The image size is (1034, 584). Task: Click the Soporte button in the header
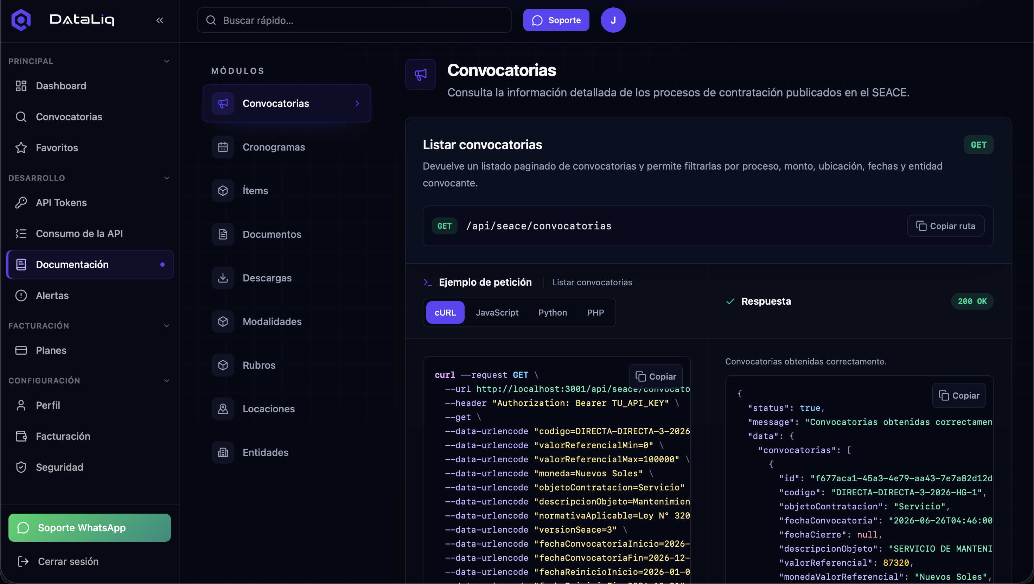coord(556,20)
